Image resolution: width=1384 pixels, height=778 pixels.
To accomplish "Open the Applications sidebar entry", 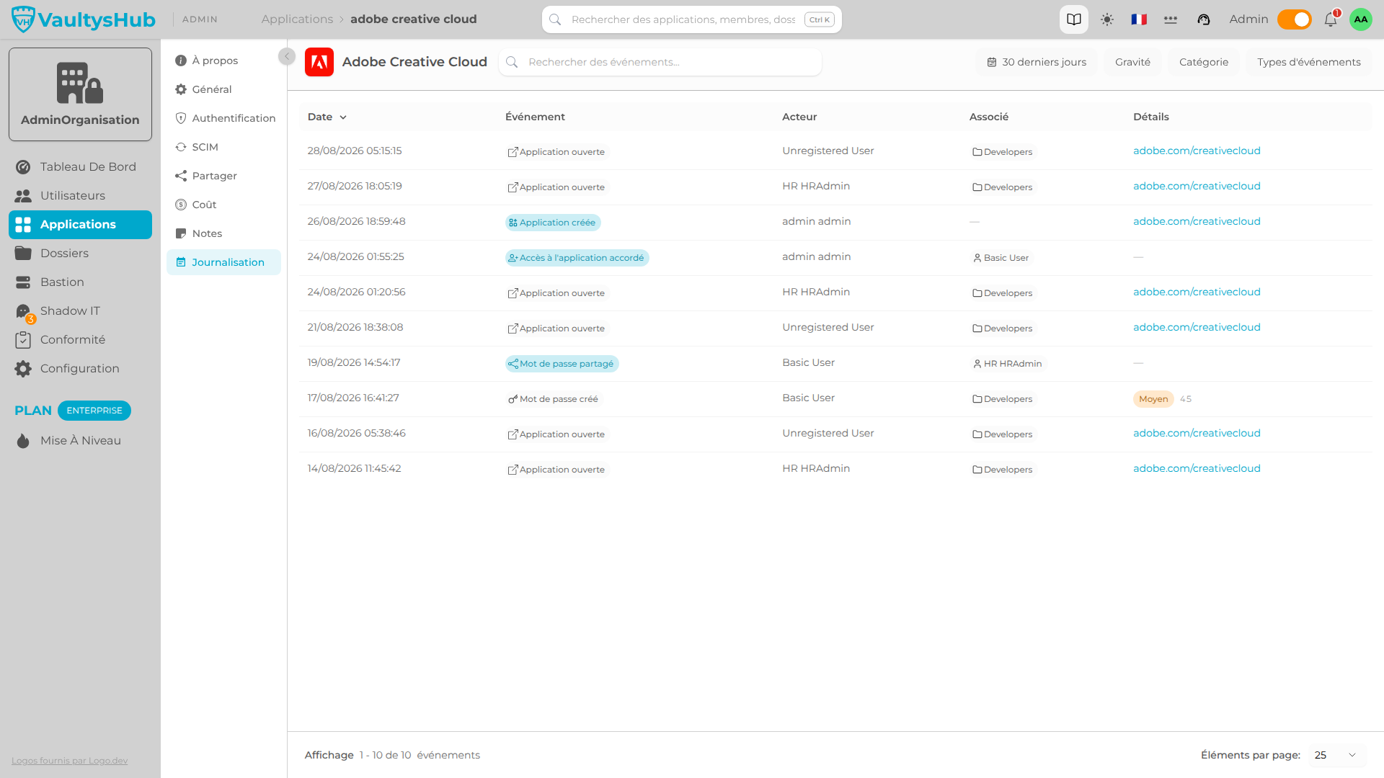I will [80, 224].
